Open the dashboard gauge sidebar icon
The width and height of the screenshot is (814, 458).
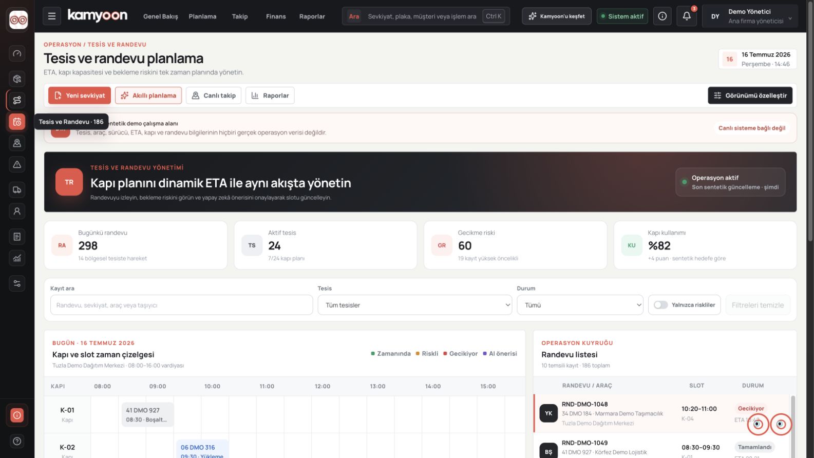pyautogui.click(x=17, y=53)
